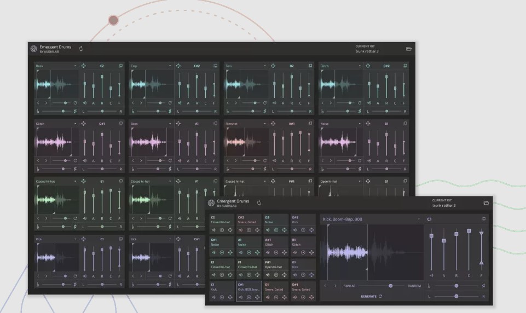Image resolution: width=526 pixels, height=313 pixels.
Task: Click the copy icon on the back window Noise B1 pad
Action: [x=405, y=124]
